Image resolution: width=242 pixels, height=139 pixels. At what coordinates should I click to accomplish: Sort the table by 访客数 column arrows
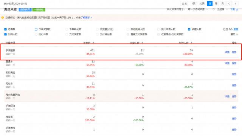[93, 43]
